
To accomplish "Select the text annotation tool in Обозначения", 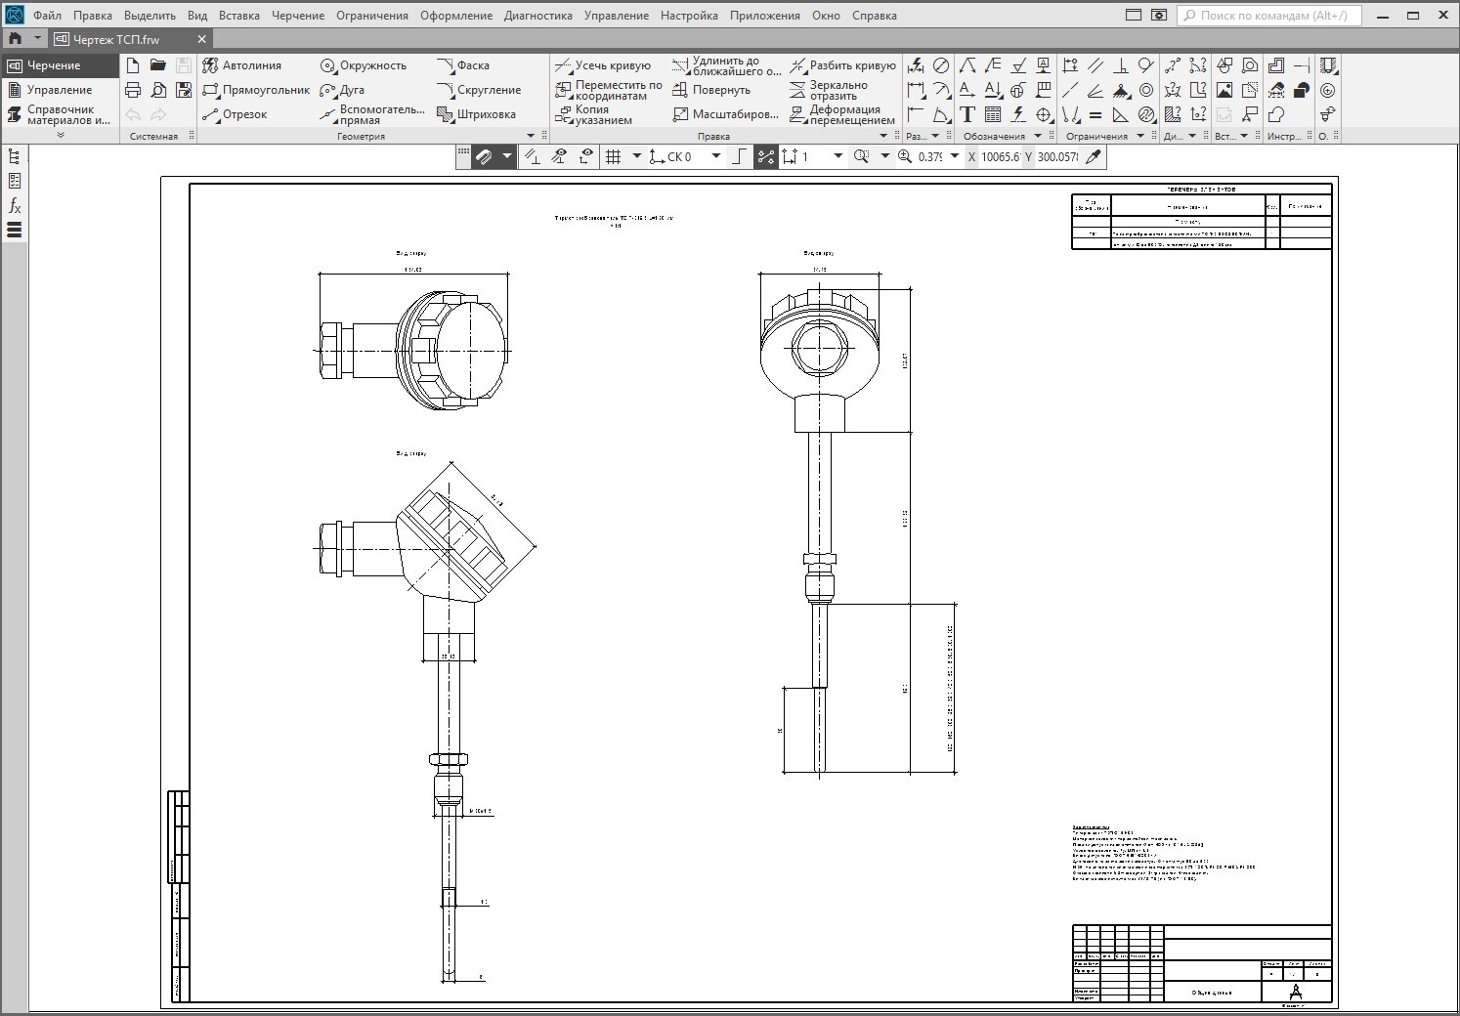I will click(967, 115).
